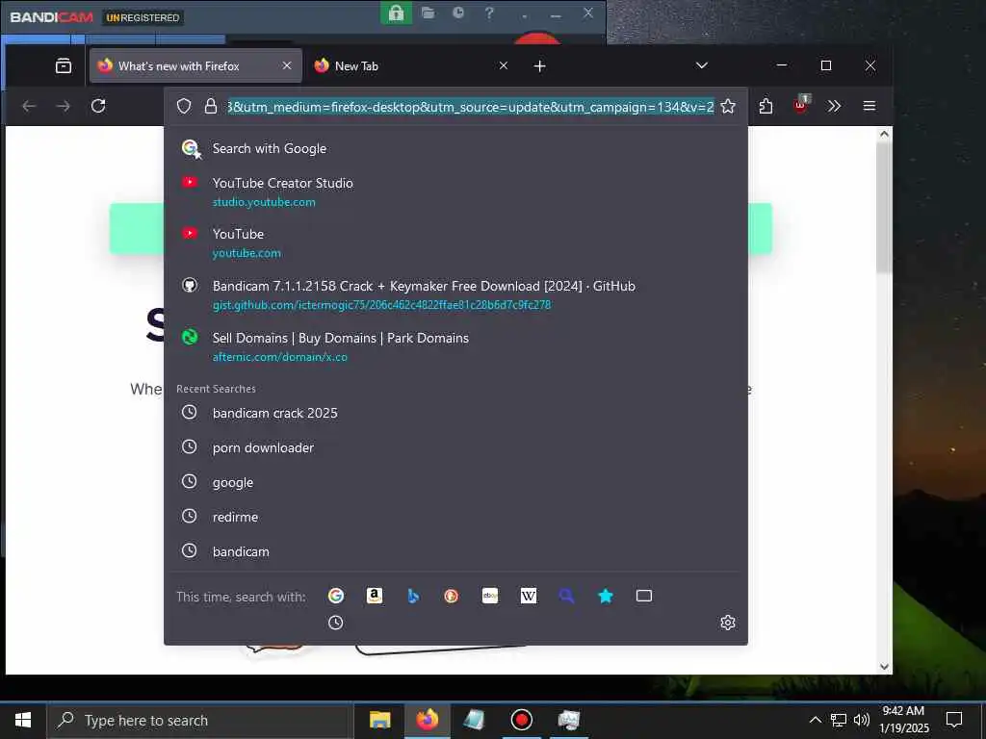Click Firefox icon in taskbar
986x739 pixels.
coord(427,720)
